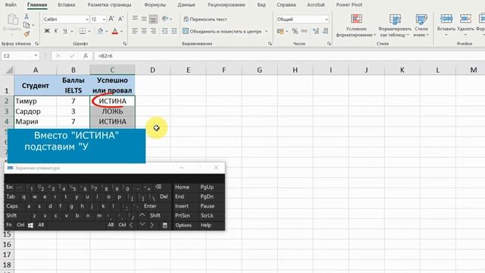Screen dimensions: 485x273
Task: Open the font size 12 dropdown
Action: (104, 19)
